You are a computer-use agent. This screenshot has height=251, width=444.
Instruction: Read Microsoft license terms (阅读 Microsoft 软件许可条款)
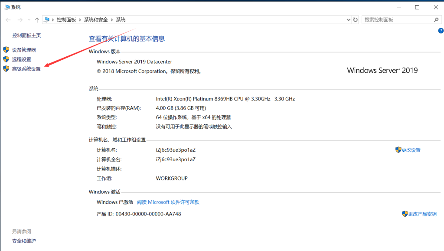click(168, 202)
